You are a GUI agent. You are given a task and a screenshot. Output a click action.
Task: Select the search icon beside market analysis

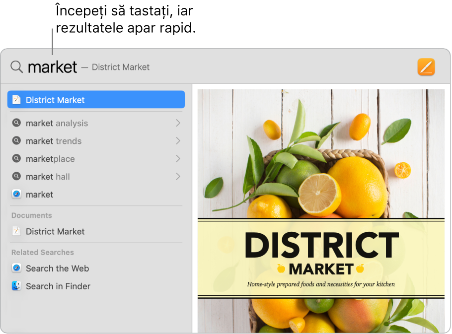click(x=15, y=123)
